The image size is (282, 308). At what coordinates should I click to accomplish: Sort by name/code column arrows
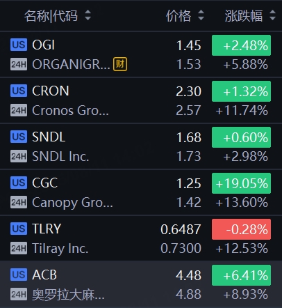click(x=88, y=15)
